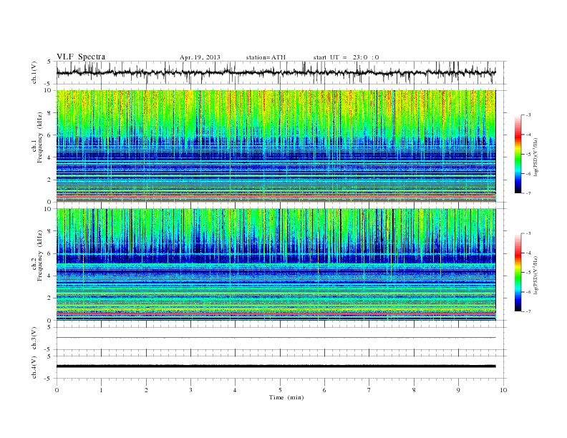
Task: Click the "-5" tick of ch.4(V) axis
Action: 48,379
